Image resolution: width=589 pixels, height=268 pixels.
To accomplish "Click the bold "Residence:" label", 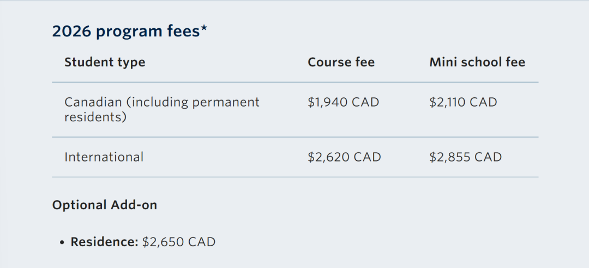I will (x=105, y=242).
